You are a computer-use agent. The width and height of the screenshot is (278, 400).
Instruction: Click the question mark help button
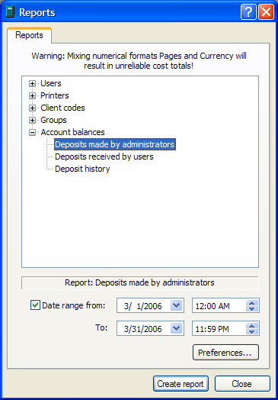(248, 12)
